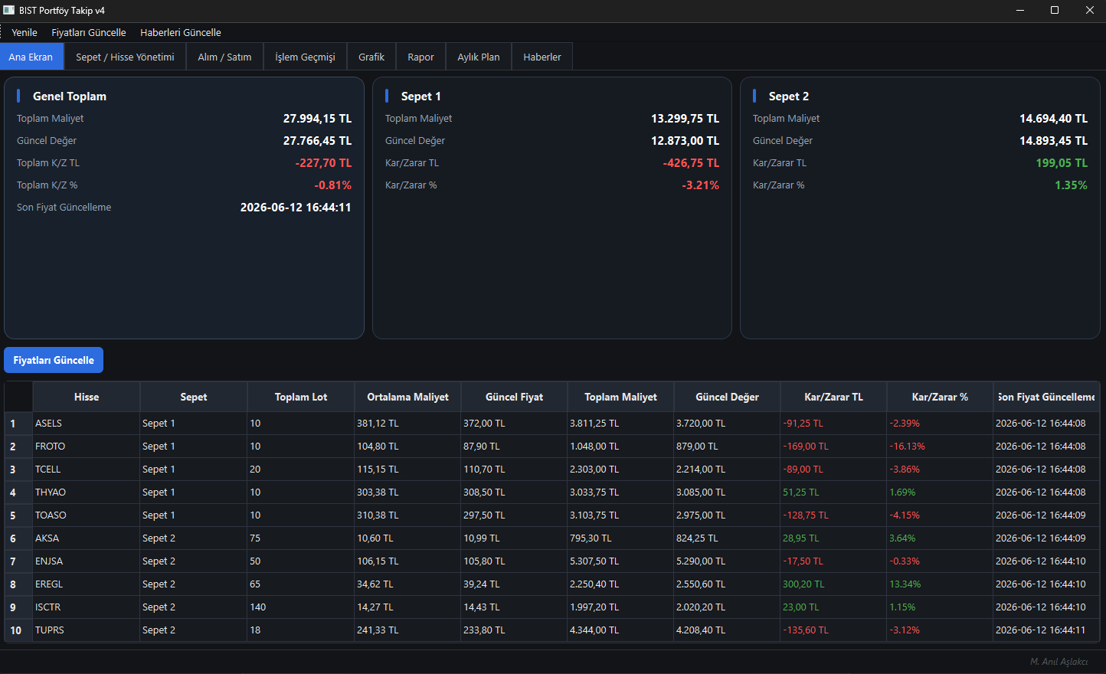Select the ISCTR cell

coord(87,607)
